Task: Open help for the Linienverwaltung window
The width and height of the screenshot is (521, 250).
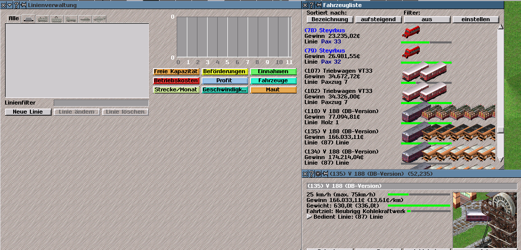Action: [x=17, y=5]
